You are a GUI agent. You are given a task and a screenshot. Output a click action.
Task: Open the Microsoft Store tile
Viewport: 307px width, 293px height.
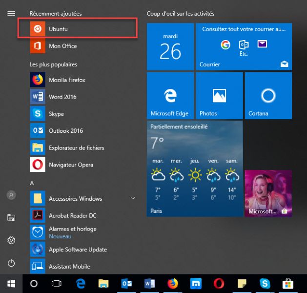pos(268,193)
